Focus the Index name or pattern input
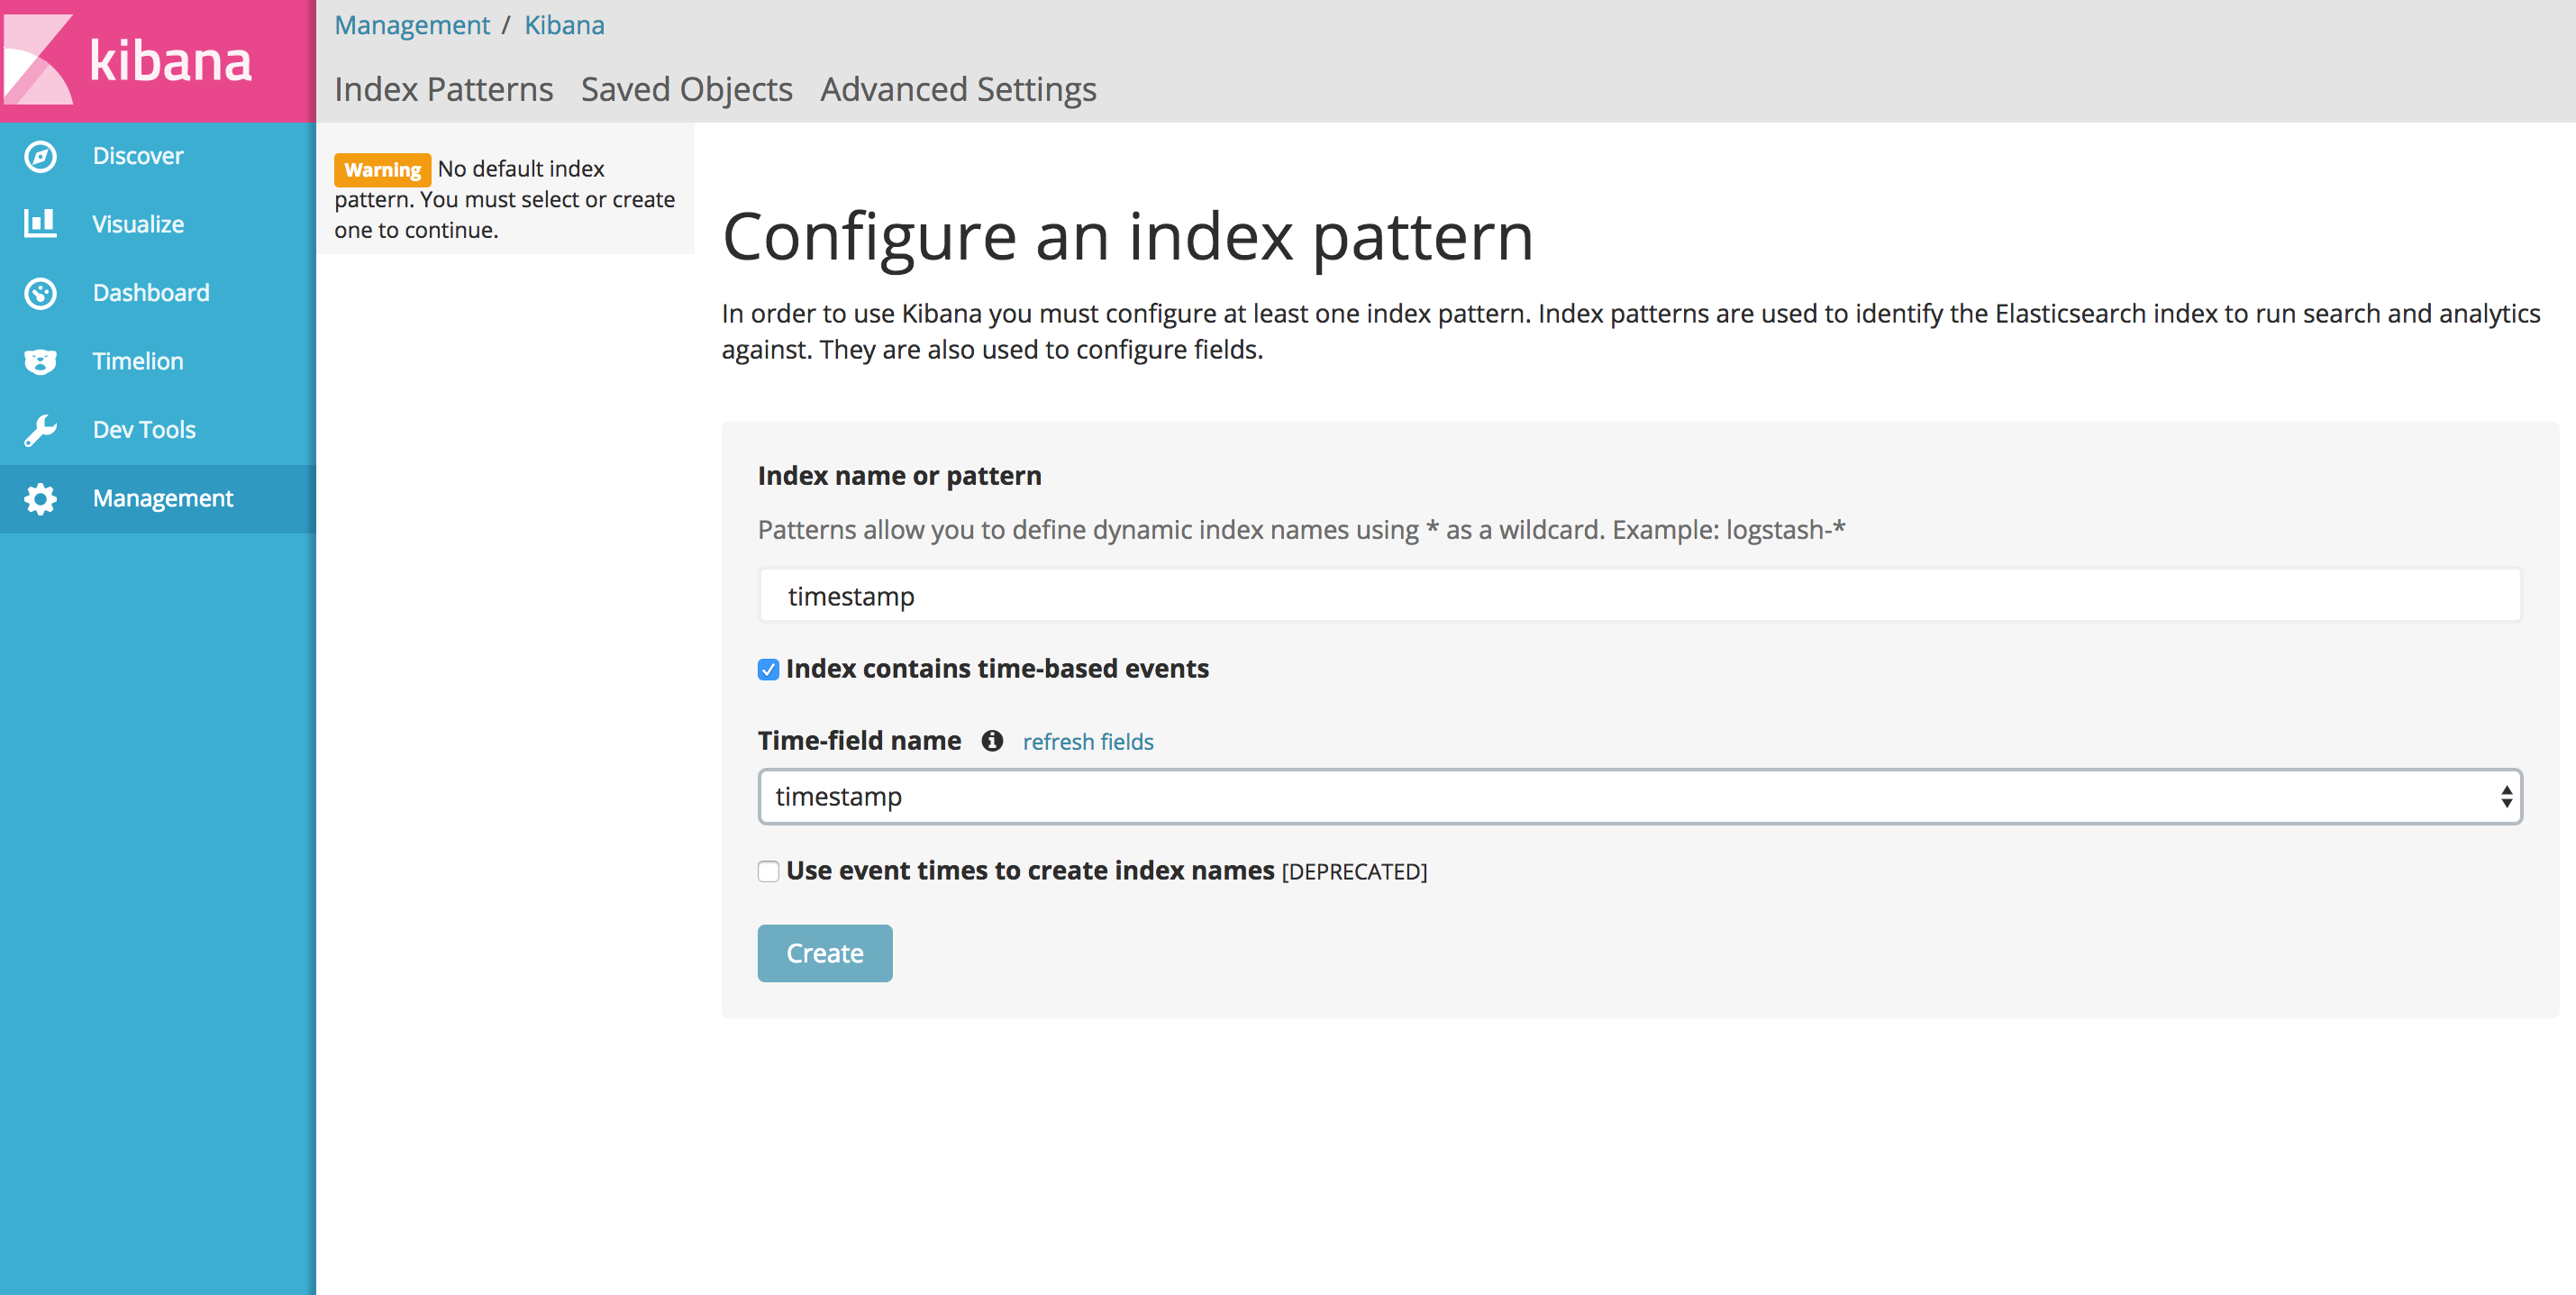Image resolution: width=2576 pixels, height=1295 pixels. click(1640, 596)
